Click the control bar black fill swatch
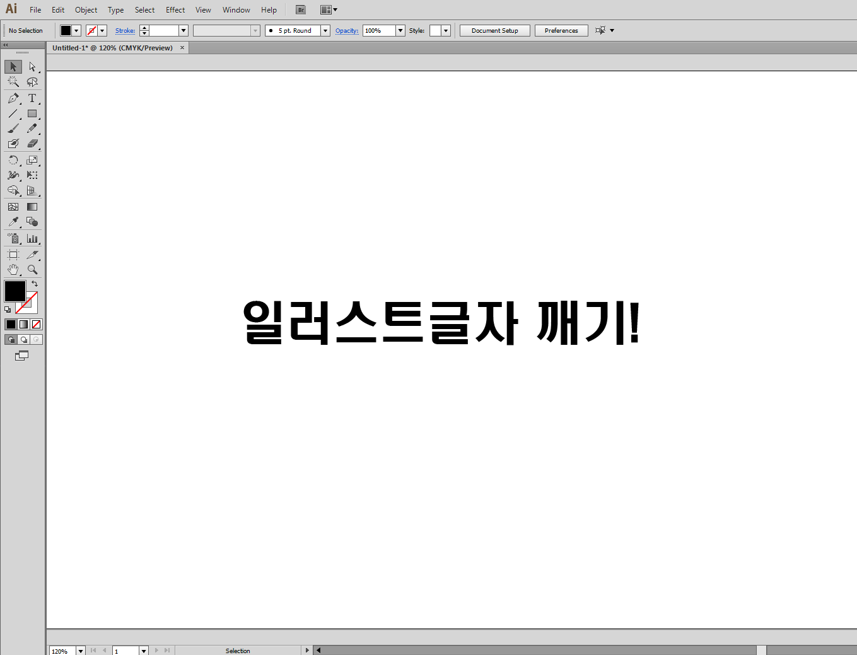This screenshot has width=857, height=655. click(x=66, y=30)
